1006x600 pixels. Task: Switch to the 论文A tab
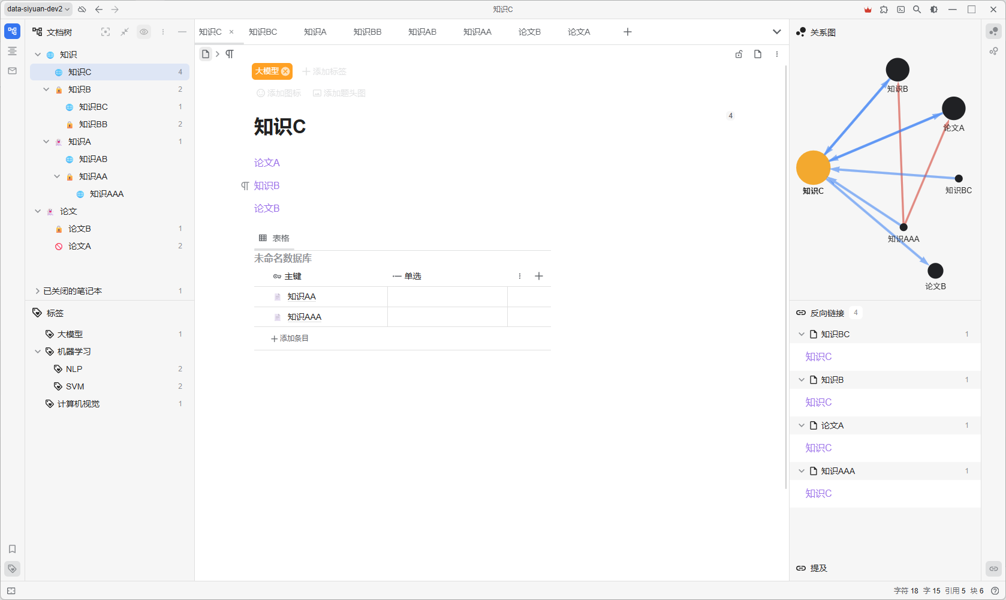click(579, 32)
